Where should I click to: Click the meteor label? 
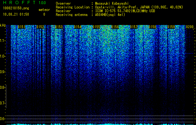point(44,10)
